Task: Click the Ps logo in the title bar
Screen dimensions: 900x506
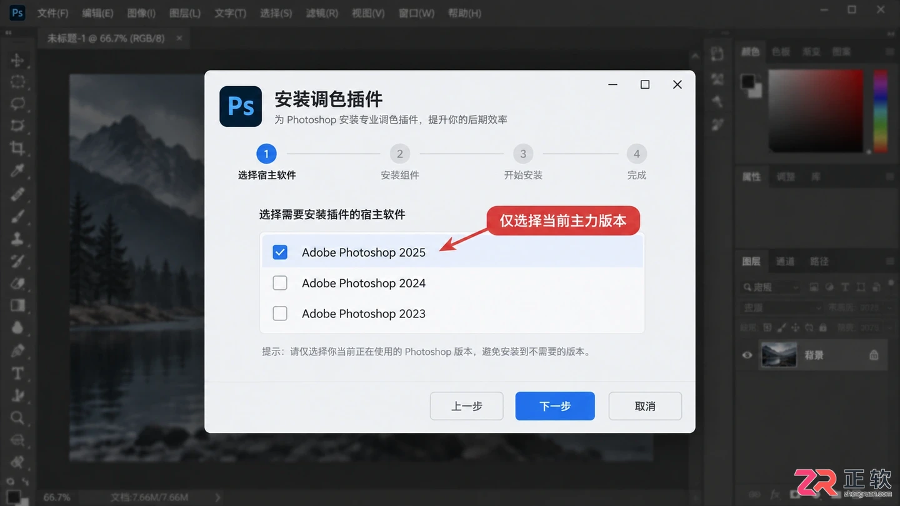Action: tap(17, 12)
